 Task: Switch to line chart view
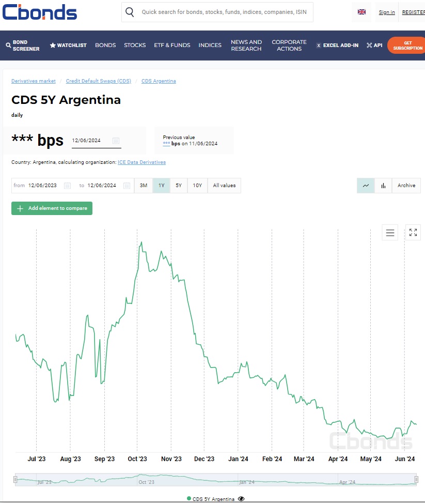366,186
